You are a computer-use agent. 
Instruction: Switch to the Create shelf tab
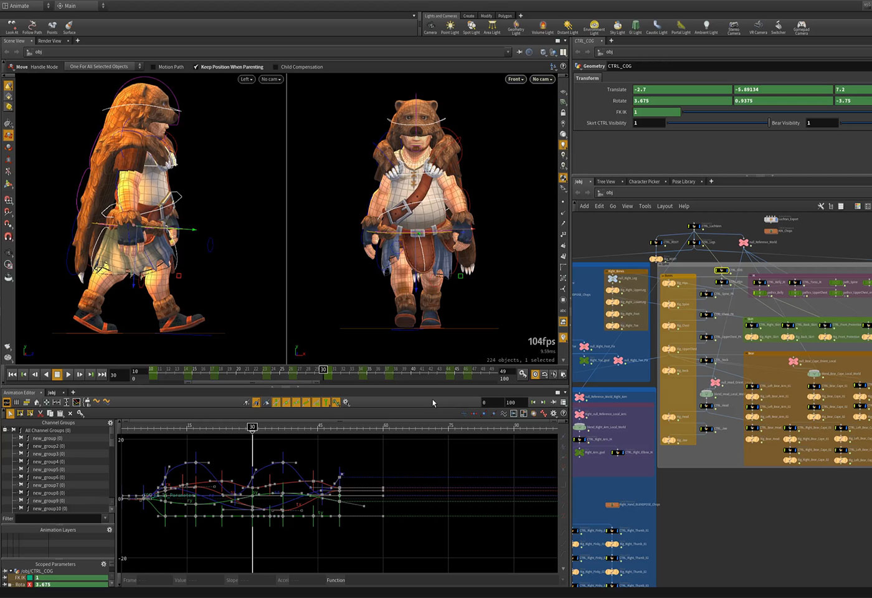pos(469,16)
